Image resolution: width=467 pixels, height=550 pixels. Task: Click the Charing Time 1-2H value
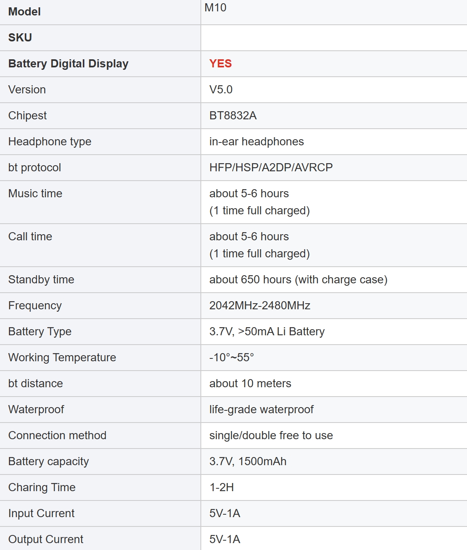pos(222,487)
